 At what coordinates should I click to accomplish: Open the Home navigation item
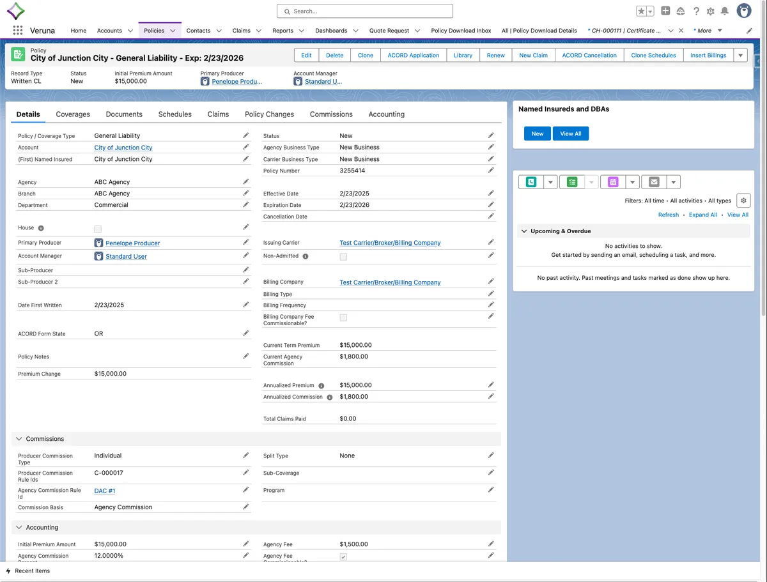[79, 31]
